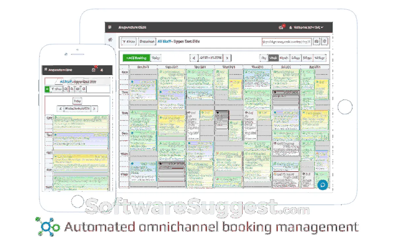Open the Filter button on phone
Viewport: 395px width, 247px height.
coord(56,89)
